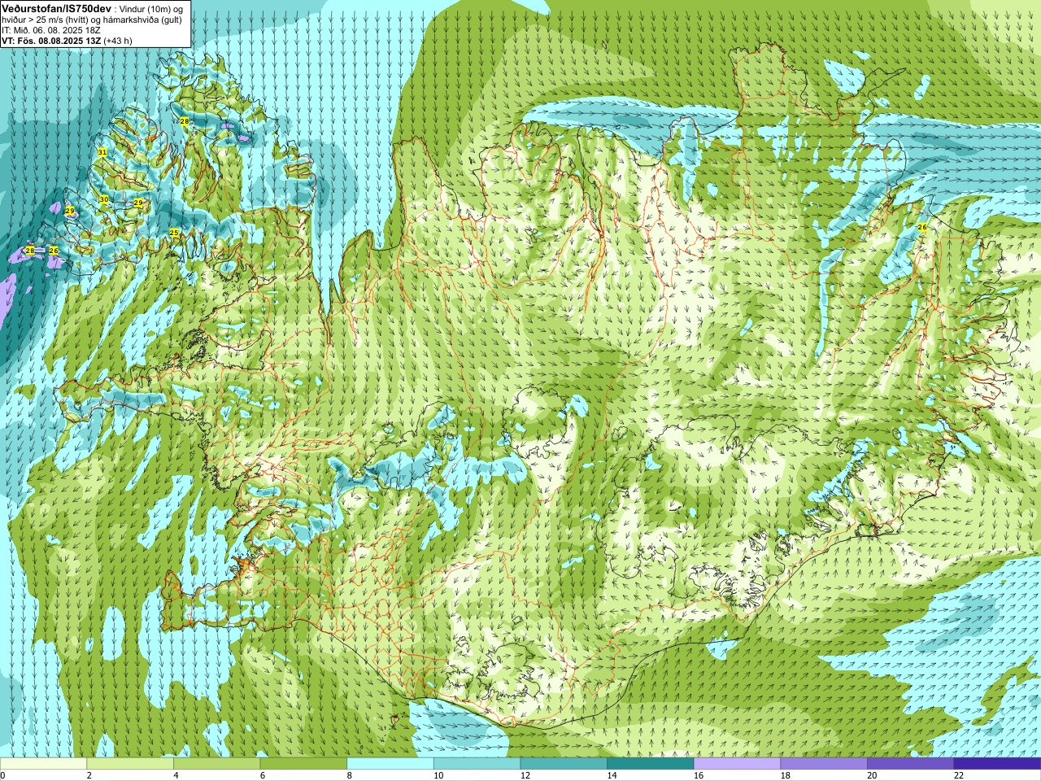This screenshot has height=781, width=1041.
Task: Click the '8' tick on the wind scale
Action: point(350,775)
